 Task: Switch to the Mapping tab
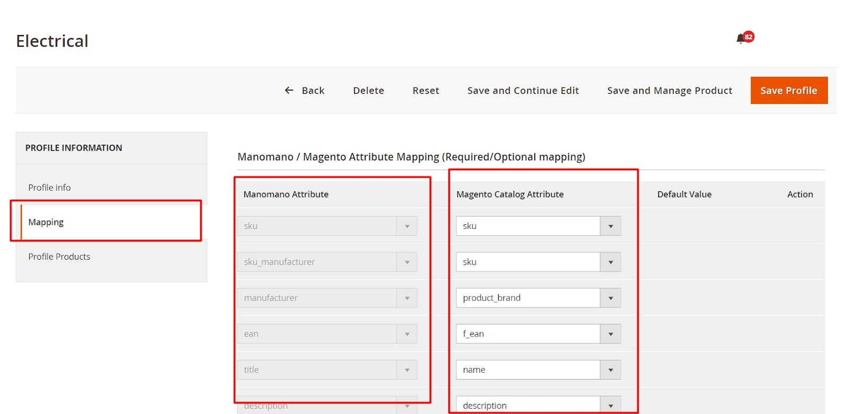click(111, 222)
